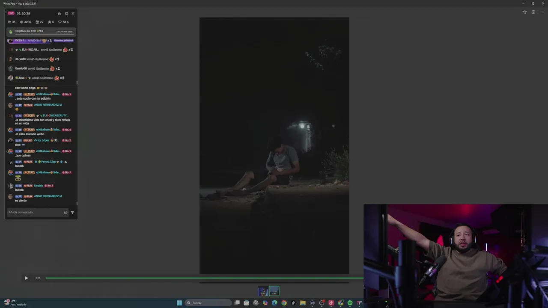Click comment '. sete copio con tu edición'
The height and width of the screenshot is (308, 548).
coord(33,98)
